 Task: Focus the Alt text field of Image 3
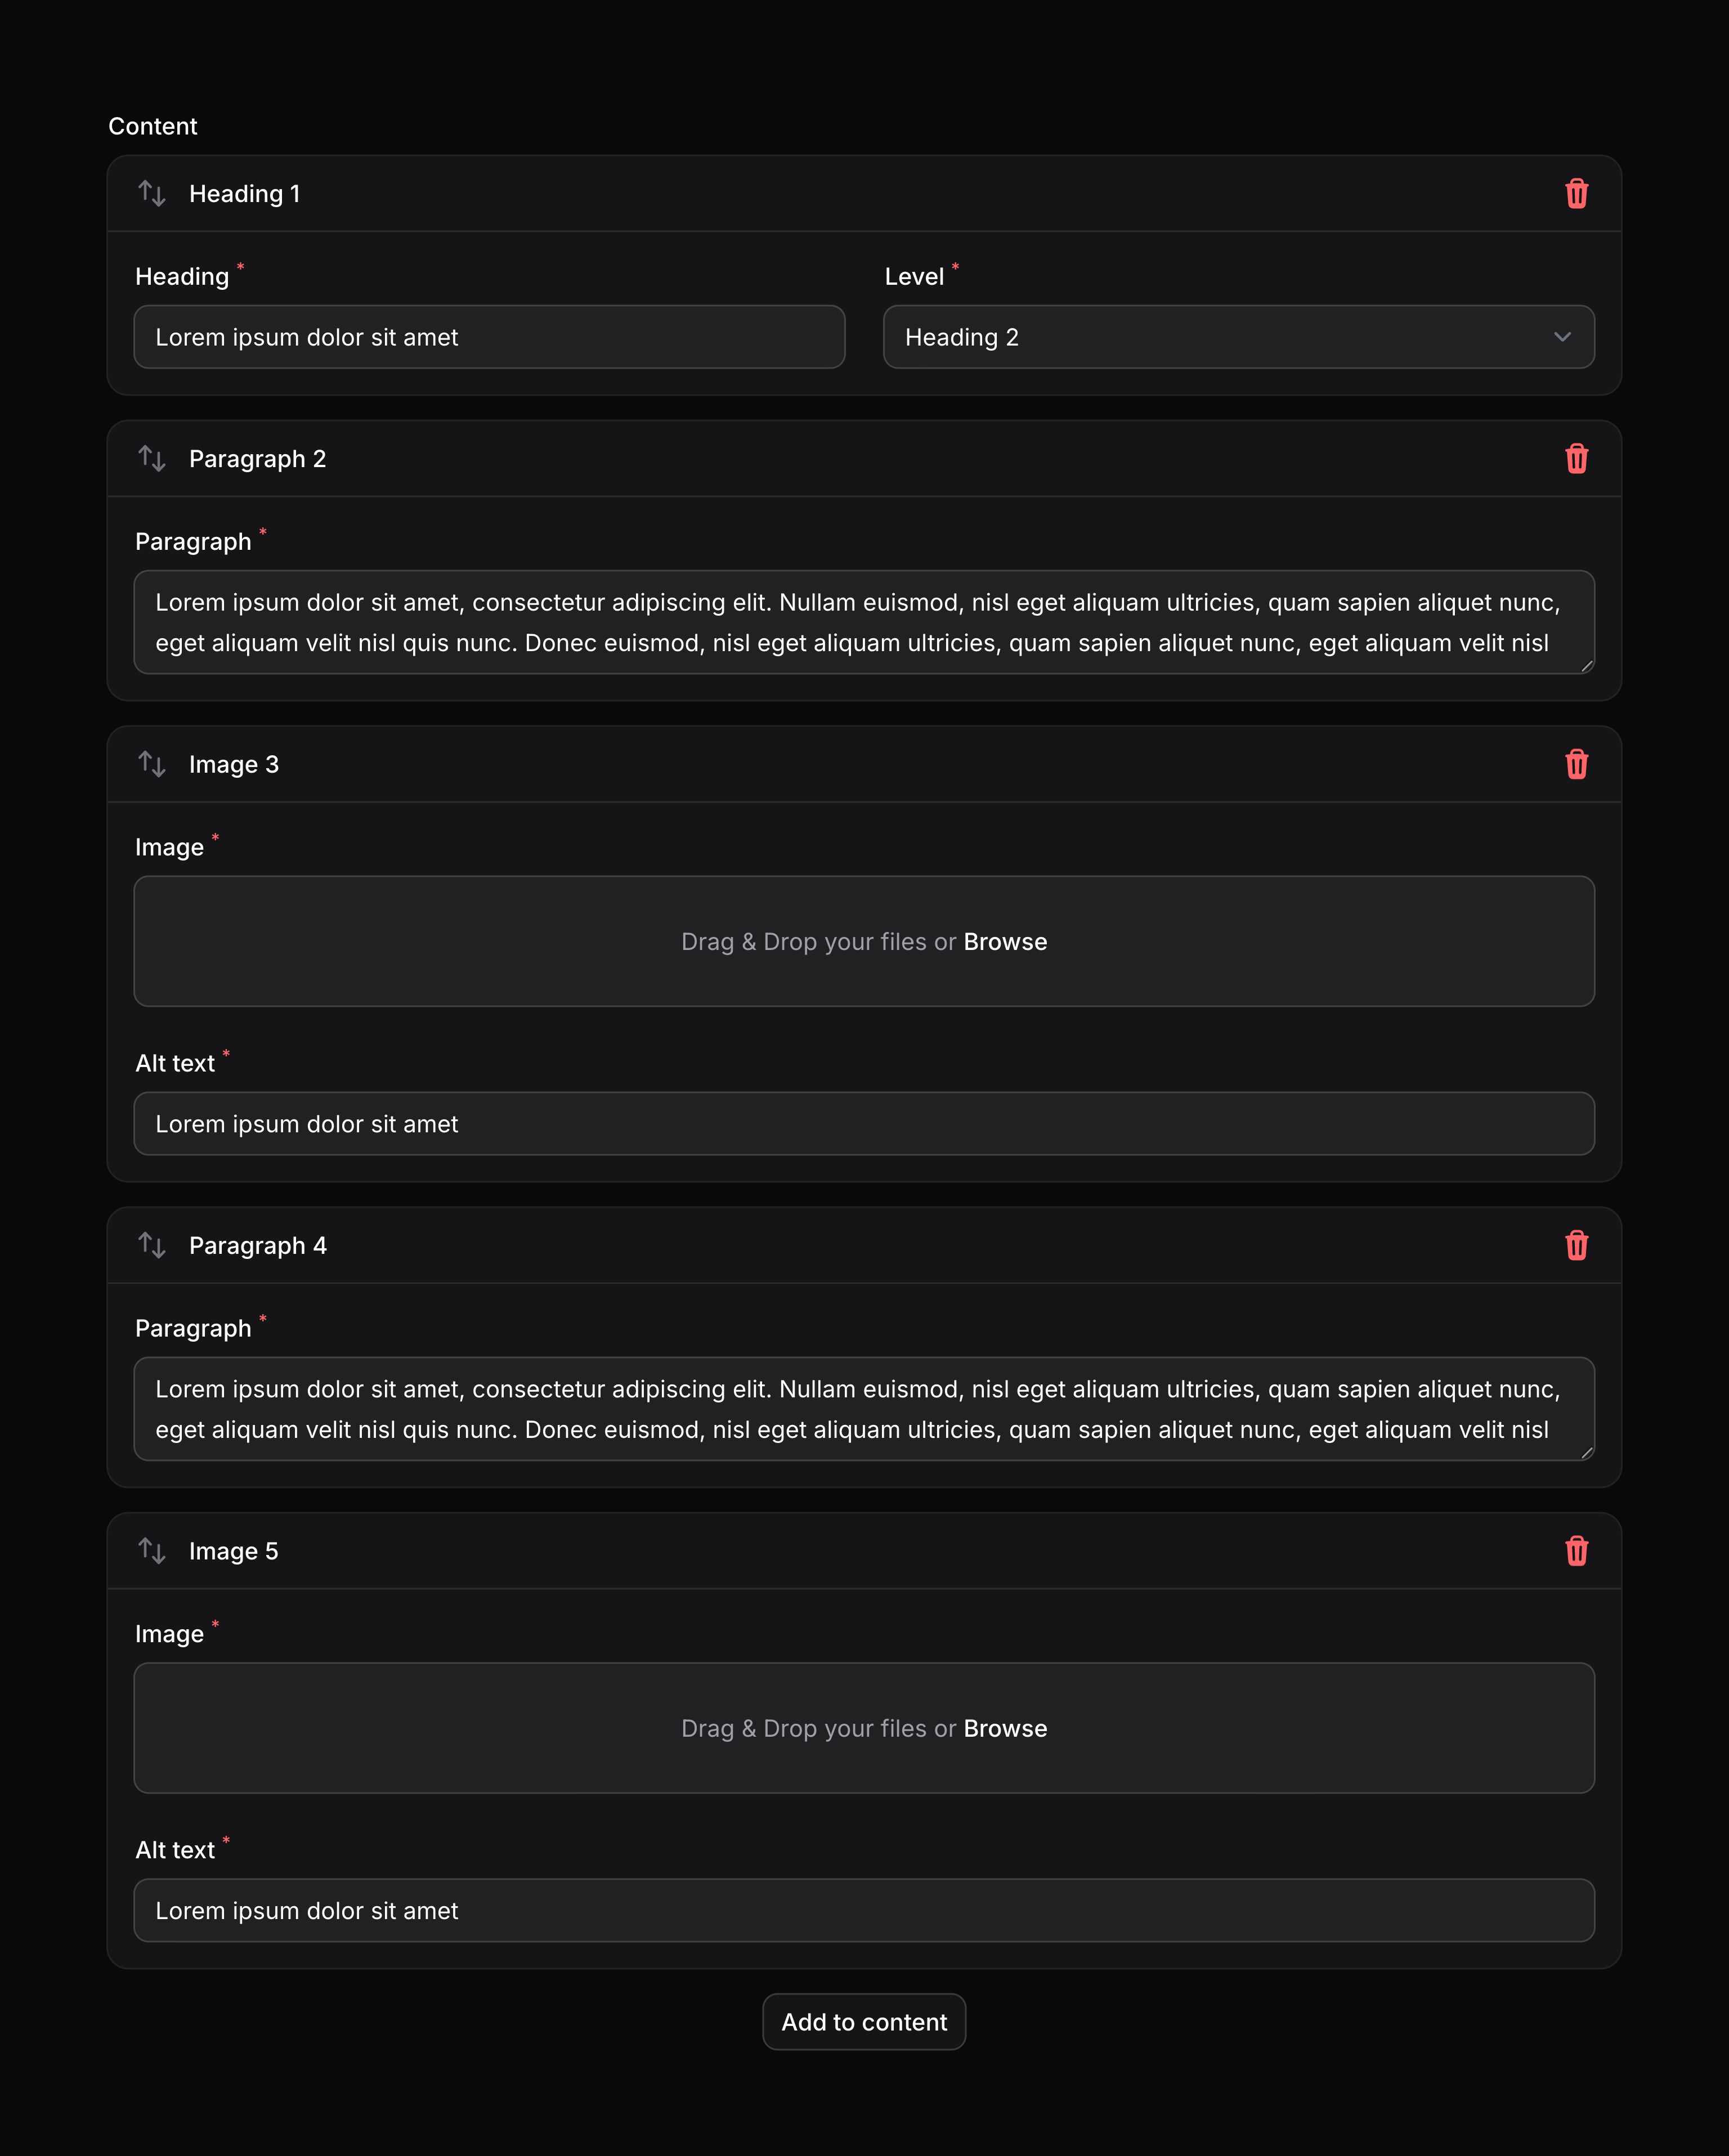tap(864, 1124)
